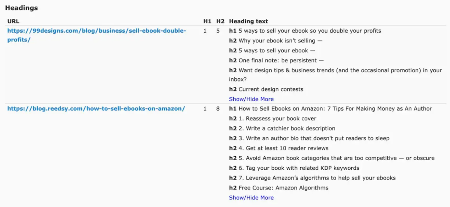Click the URL column header

(13, 21)
